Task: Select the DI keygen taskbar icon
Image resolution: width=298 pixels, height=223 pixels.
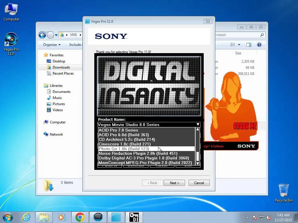Action: (x=134, y=217)
